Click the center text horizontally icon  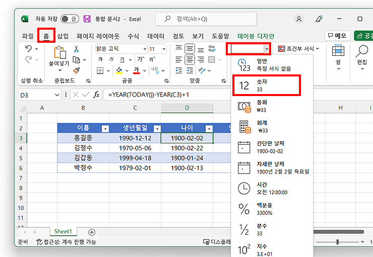click(190, 59)
